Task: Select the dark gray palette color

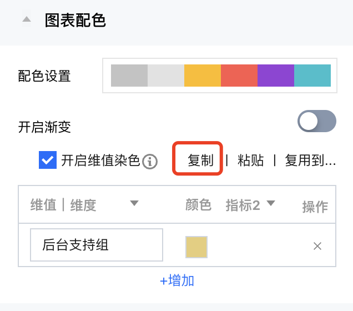Action: pos(129,76)
